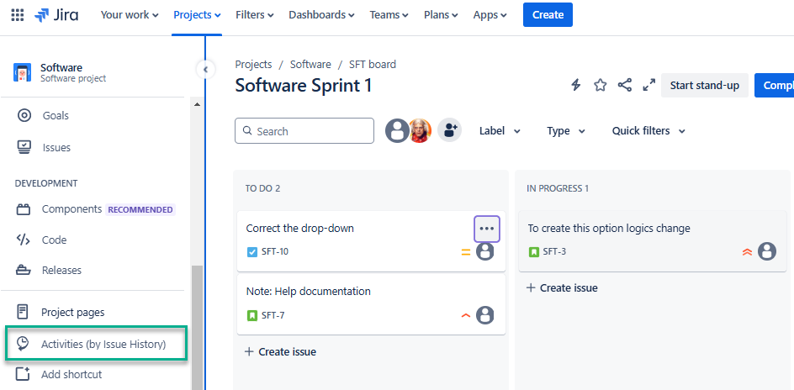794x390 pixels.
Task: Click assignee avatar on SFT-3 card
Action: [x=766, y=251]
